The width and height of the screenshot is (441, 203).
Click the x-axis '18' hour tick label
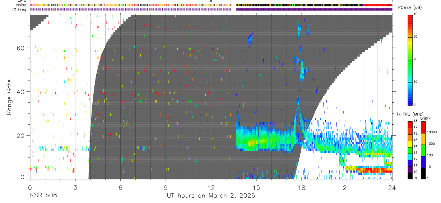tap(302, 187)
